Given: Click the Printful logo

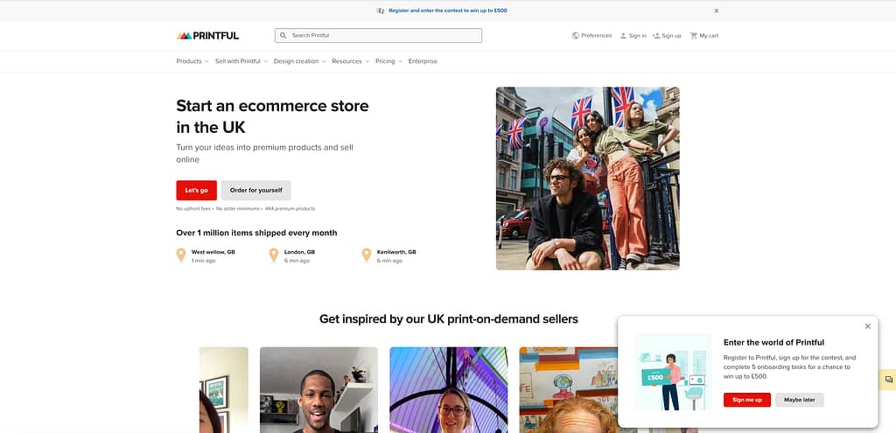Looking at the screenshot, I should [x=208, y=35].
